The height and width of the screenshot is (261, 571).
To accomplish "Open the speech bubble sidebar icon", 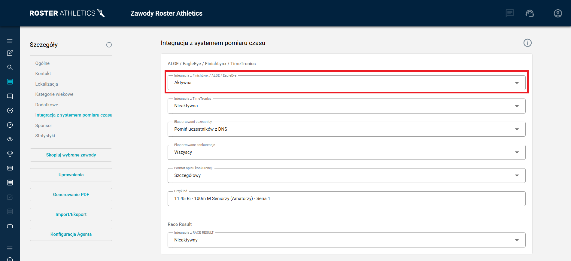I will point(10,96).
